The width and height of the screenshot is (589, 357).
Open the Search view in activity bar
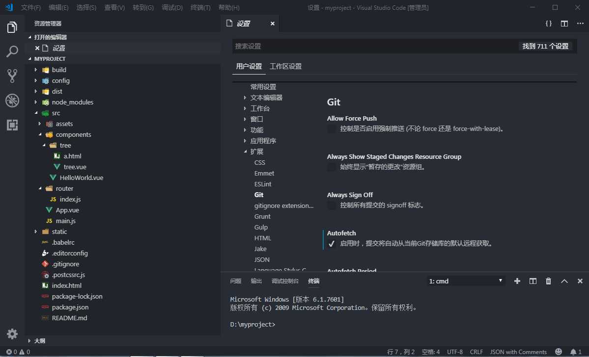coord(12,51)
